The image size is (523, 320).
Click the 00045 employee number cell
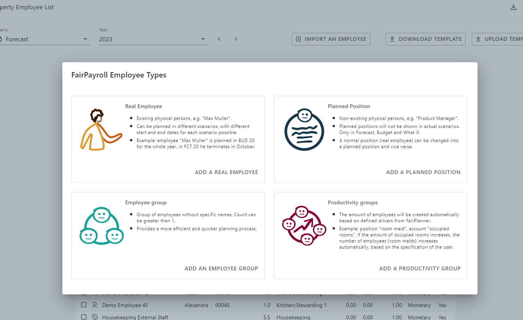coord(222,305)
